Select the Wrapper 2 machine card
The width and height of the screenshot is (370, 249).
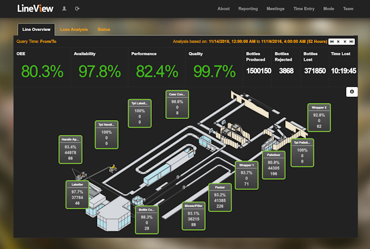tap(319, 118)
